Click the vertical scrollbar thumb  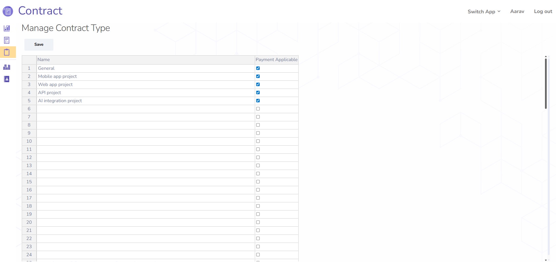546,84
